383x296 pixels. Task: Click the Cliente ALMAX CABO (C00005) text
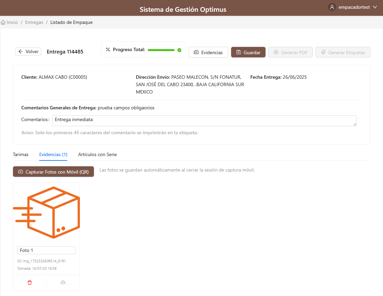click(x=54, y=77)
